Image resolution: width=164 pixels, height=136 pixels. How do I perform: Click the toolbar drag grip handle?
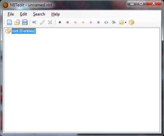pos(4,22)
